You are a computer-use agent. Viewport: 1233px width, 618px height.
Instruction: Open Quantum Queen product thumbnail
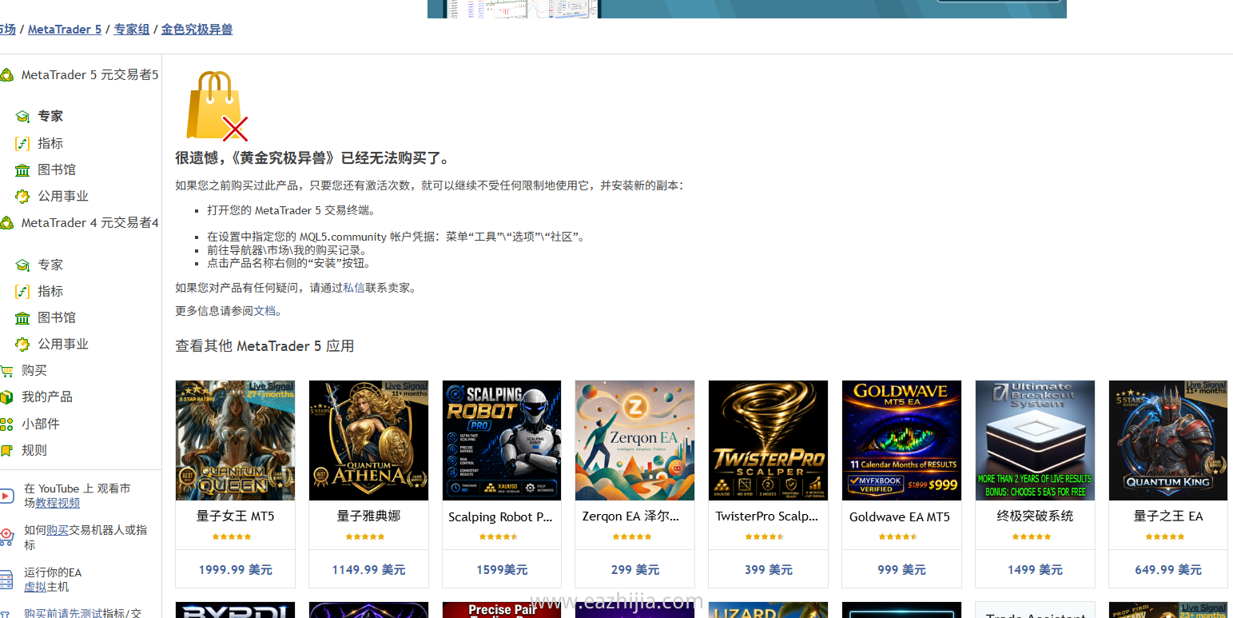tap(235, 441)
